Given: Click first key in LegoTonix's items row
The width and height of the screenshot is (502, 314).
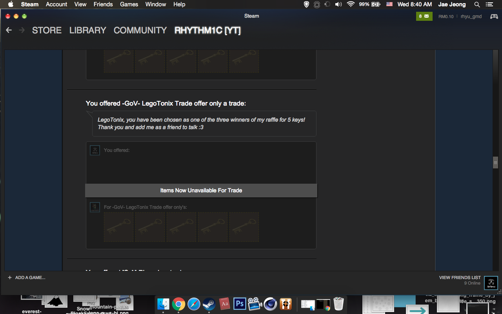Looking at the screenshot, I should pyautogui.click(x=118, y=227).
